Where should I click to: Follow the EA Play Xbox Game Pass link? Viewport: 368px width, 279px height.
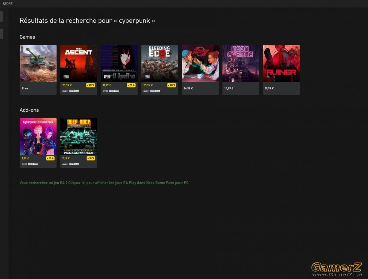[104, 183]
